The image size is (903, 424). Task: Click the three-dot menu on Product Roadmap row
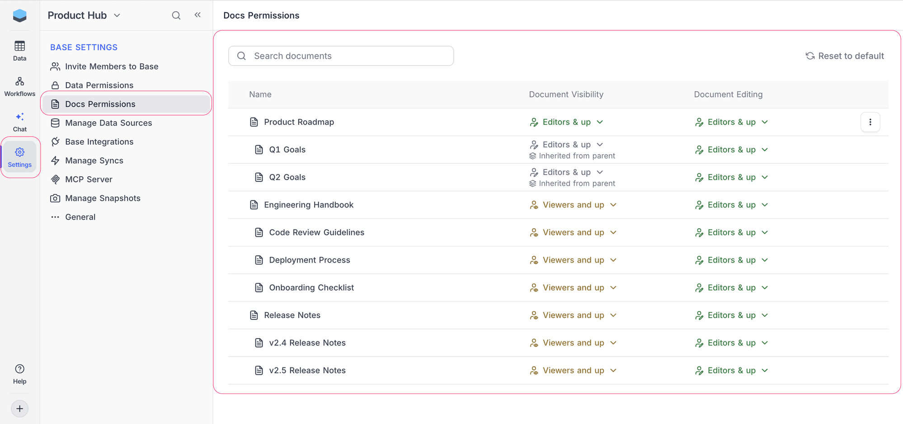(x=870, y=122)
